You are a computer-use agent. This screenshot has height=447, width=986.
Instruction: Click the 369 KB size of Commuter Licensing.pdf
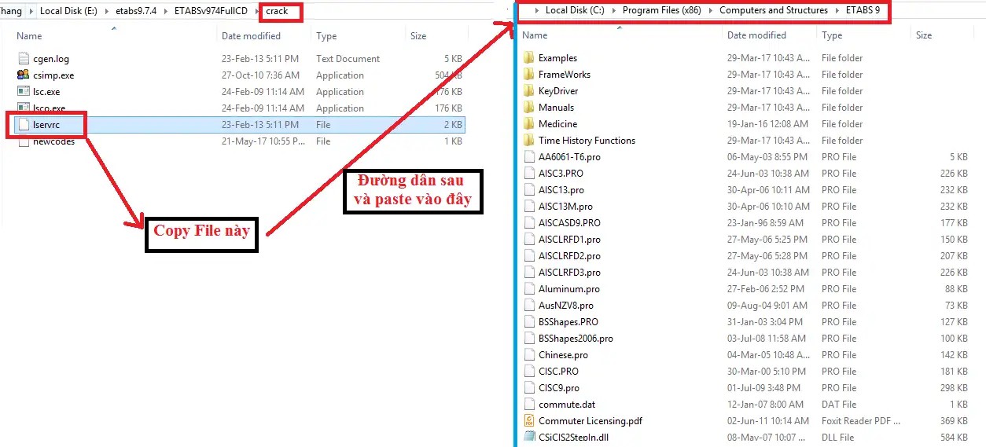coord(953,421)
